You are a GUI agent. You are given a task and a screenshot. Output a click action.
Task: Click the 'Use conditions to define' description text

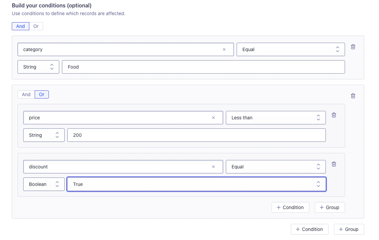[68, 13]
